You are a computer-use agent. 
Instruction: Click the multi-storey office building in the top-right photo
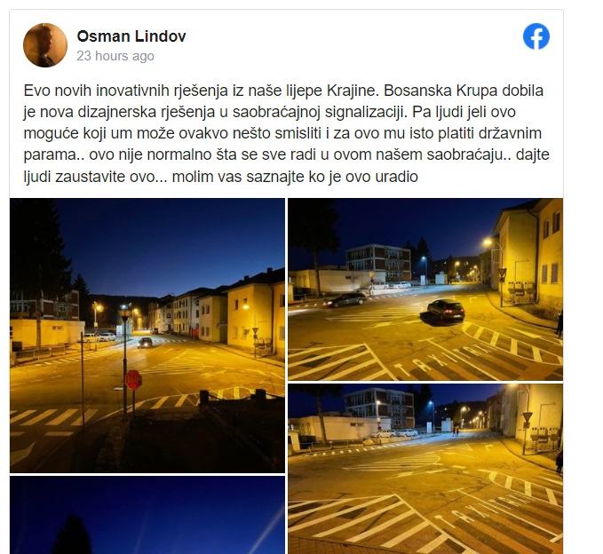click(377, 263)
